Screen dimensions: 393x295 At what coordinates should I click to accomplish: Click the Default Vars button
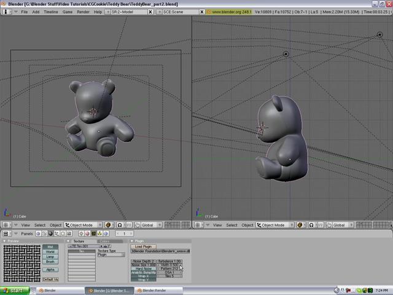click(x=50, y=279)
